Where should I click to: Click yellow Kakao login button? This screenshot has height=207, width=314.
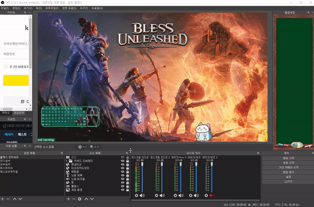(16, 80)
